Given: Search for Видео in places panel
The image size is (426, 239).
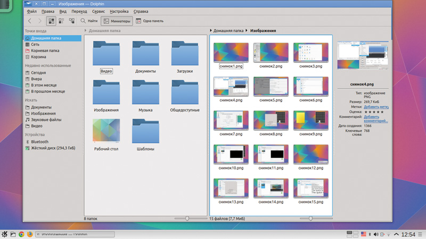Looking at the screenshot, I should [x=53, y=126].
